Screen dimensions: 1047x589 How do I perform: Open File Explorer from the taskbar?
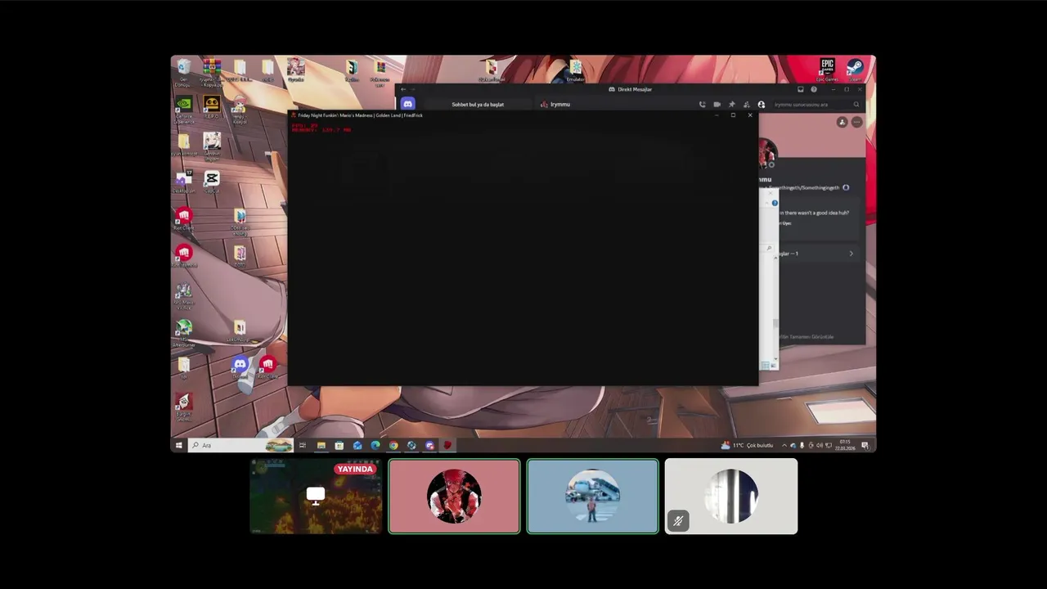pos(321,445)
